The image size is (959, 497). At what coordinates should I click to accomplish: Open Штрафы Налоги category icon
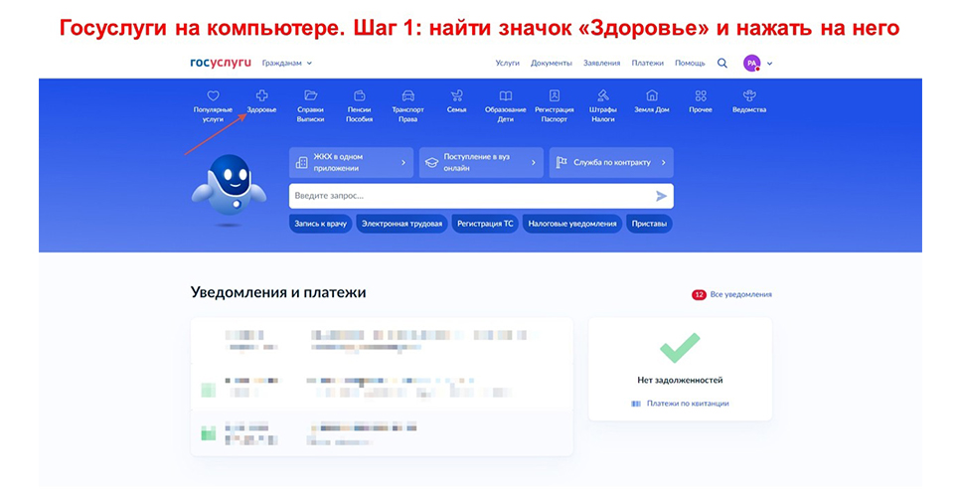coord(602,96)
